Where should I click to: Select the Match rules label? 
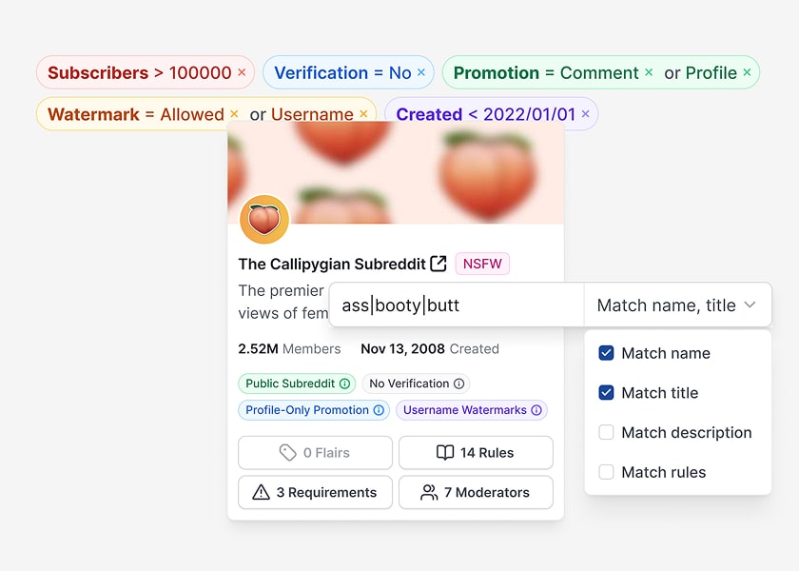tap(664, 472)
